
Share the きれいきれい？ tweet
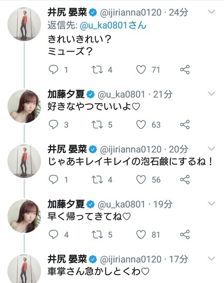[185, 69]
